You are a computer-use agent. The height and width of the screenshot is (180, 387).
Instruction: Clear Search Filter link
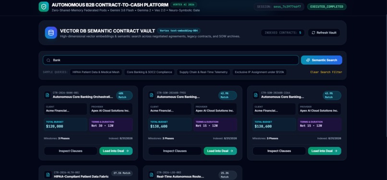(326, 72)
